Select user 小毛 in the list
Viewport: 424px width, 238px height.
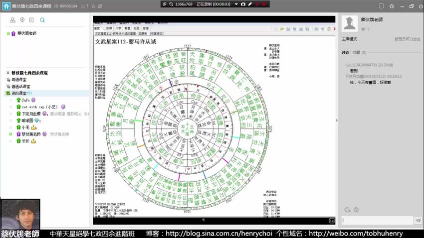click(25, 127)
